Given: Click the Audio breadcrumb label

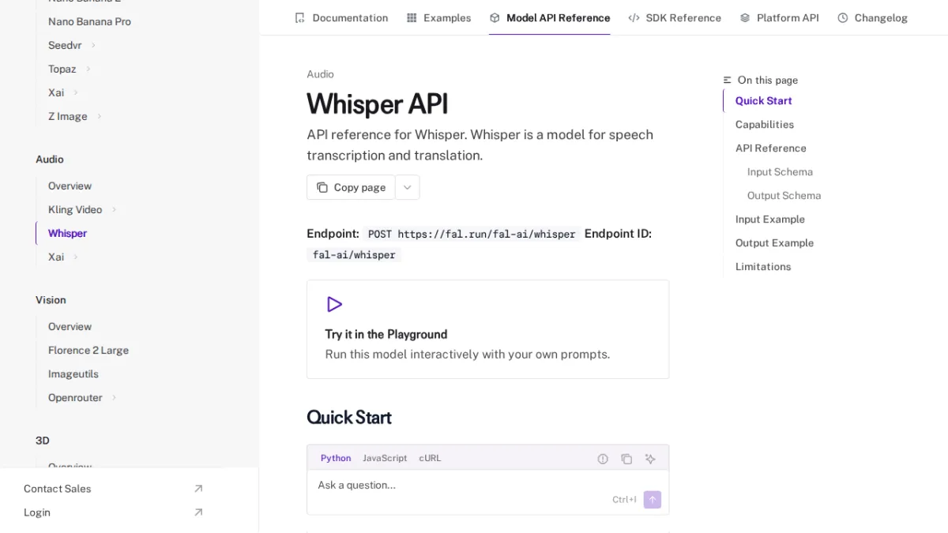Looking at the screenshot, I should (320, 74).
